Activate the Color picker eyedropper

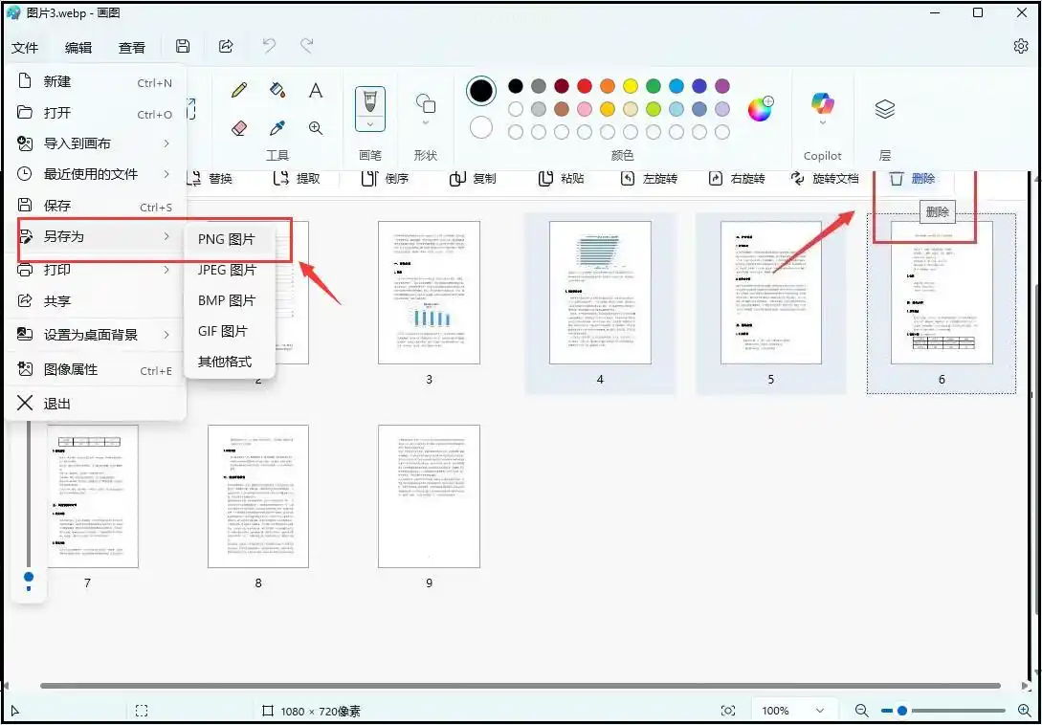(x=277, y=128)
